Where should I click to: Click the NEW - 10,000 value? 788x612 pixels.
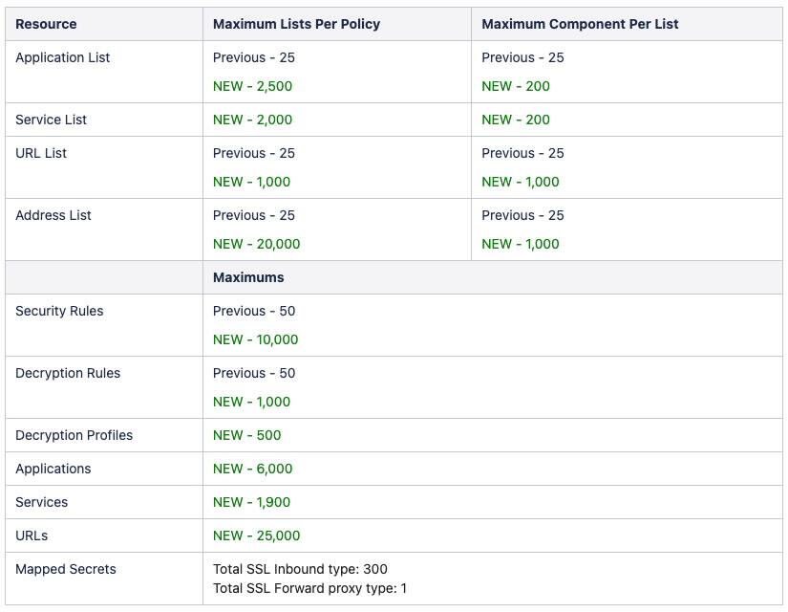coord(255,339)
